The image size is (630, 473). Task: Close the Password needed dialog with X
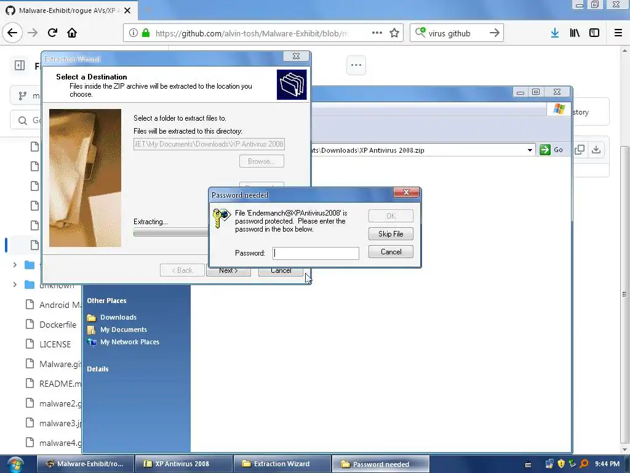[406, 192]
